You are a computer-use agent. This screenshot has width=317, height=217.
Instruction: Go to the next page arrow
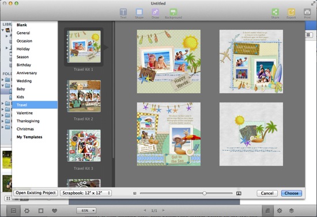pyautogui.click(x=163, y=210)
